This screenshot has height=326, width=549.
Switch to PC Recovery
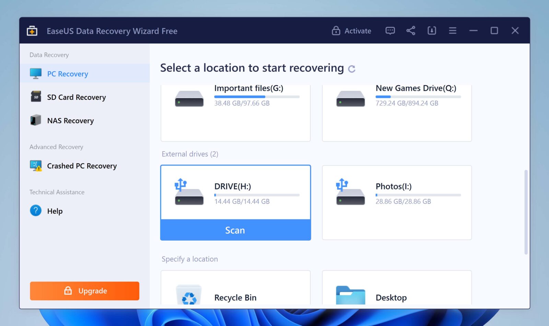pos(68,73)
